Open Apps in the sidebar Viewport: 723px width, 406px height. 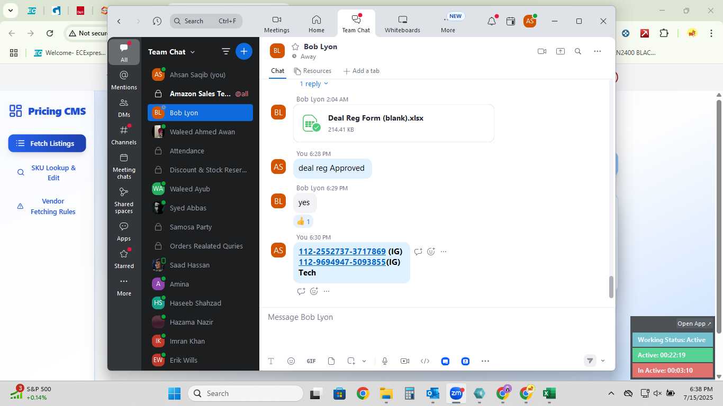click(124, 232)
